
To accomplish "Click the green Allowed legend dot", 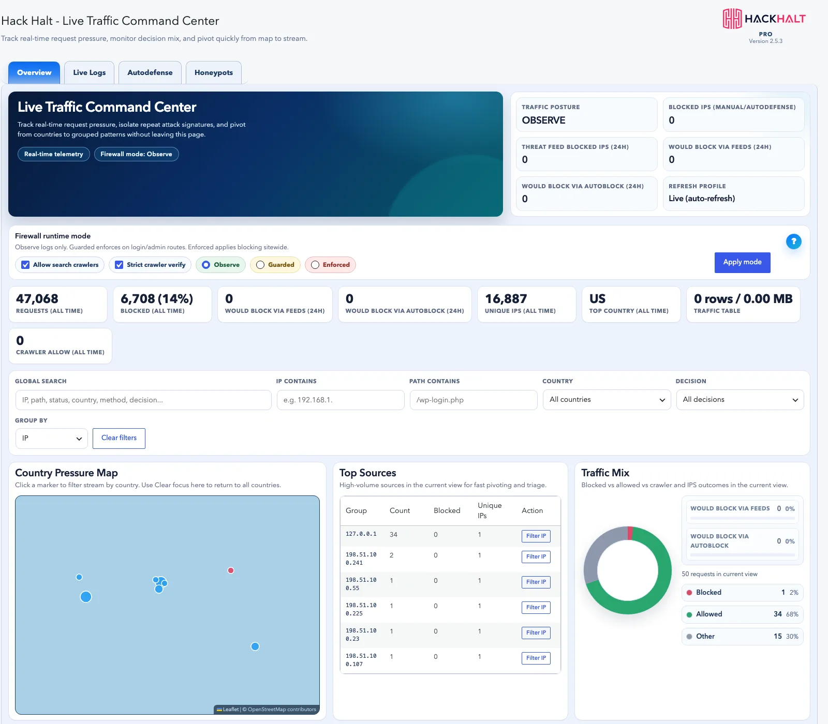I will click(x=689, y=614).
